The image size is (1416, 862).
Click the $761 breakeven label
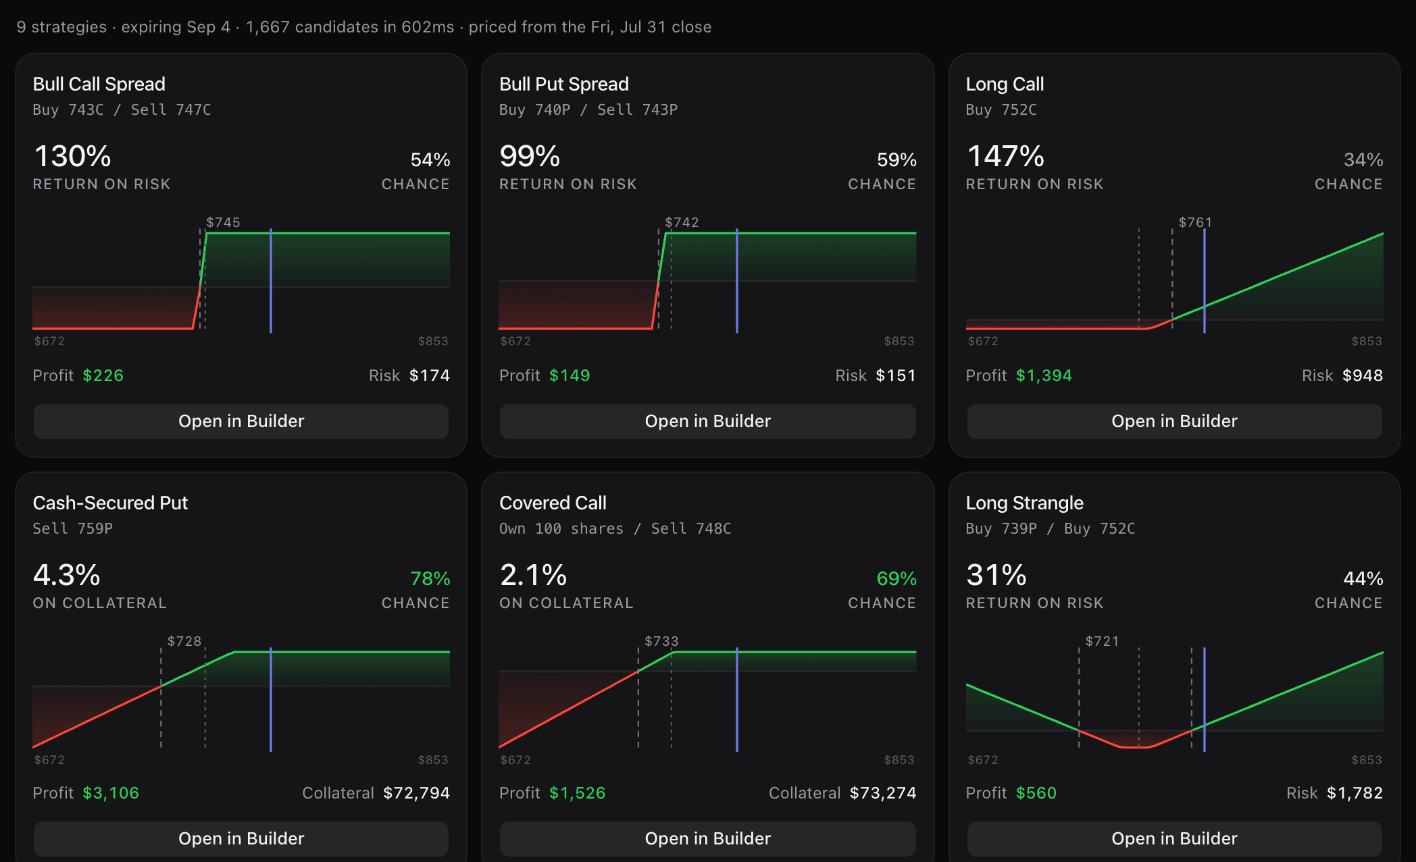pos(1196,222)
